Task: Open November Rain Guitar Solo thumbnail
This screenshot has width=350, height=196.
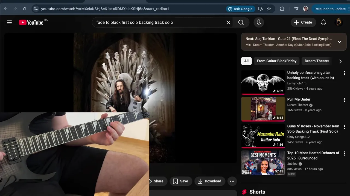Action: coord(263,136)
